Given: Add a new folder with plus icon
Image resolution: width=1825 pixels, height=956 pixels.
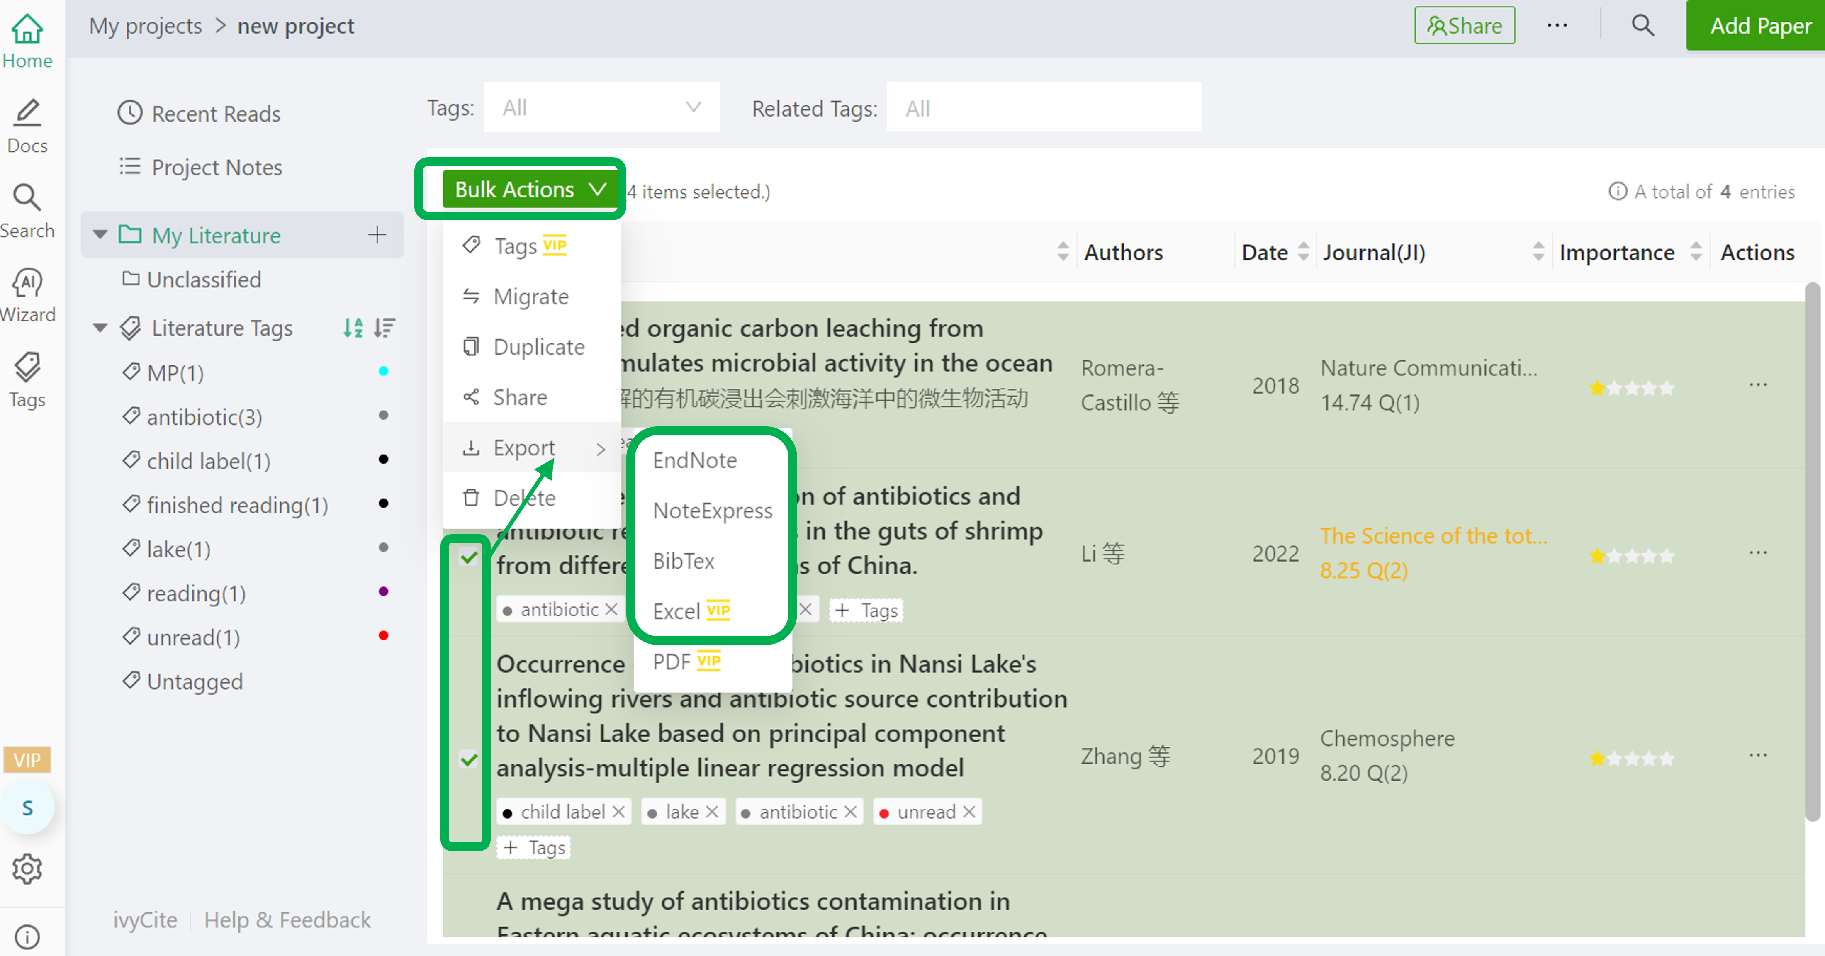Looking at the screenshot, I should pos(377,235).
